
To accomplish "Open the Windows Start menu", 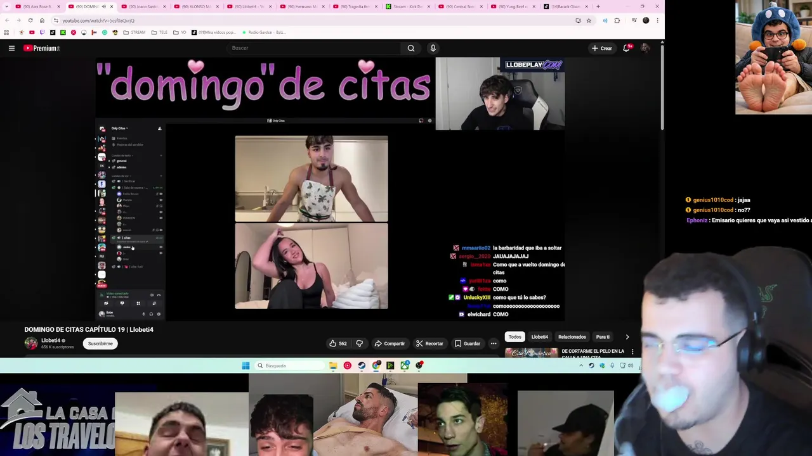I will [x=246, y=365].
